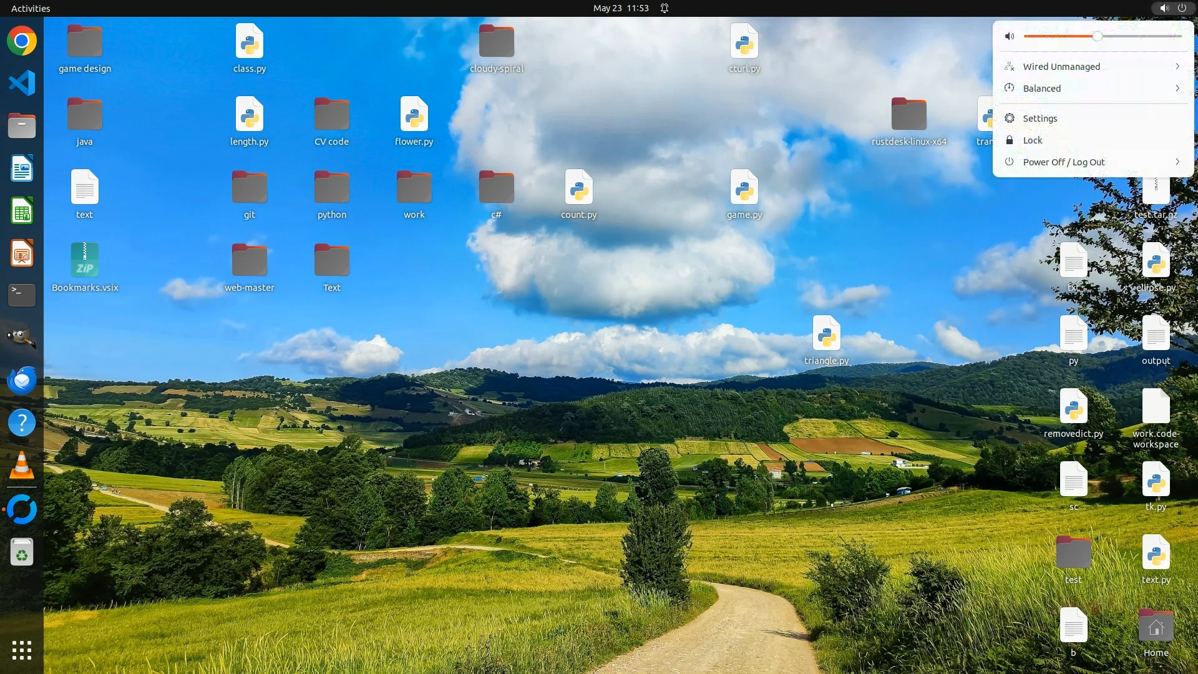
Task: Open Google Chrome from the dock
Action: tap(22, 41)
